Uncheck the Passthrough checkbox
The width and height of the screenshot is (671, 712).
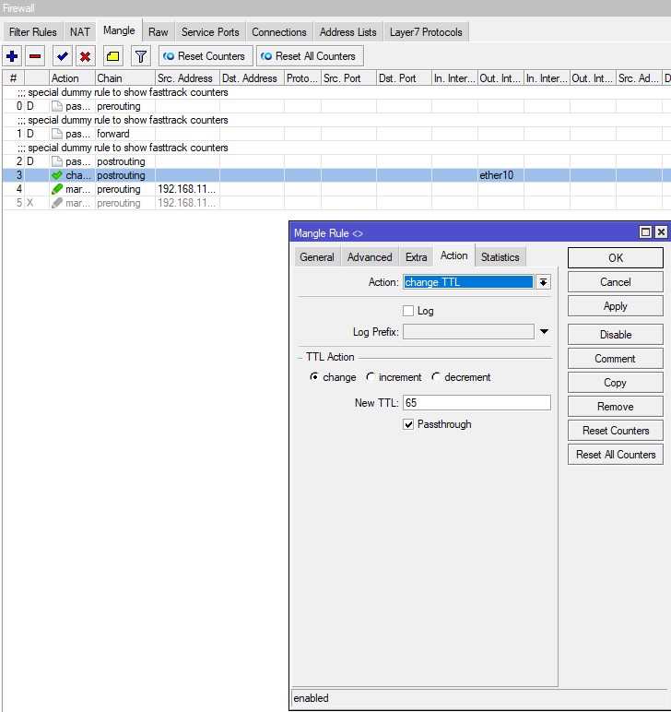point(408,424)
